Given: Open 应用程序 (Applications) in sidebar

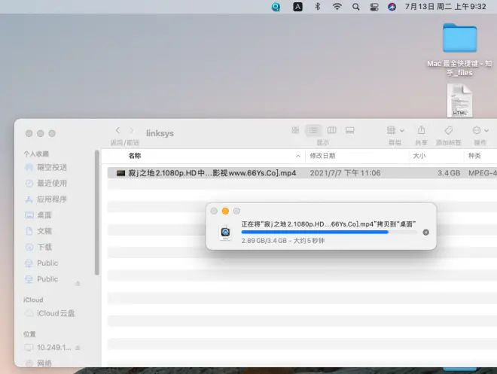Looking at the screenshot, I should pos(46,199).
